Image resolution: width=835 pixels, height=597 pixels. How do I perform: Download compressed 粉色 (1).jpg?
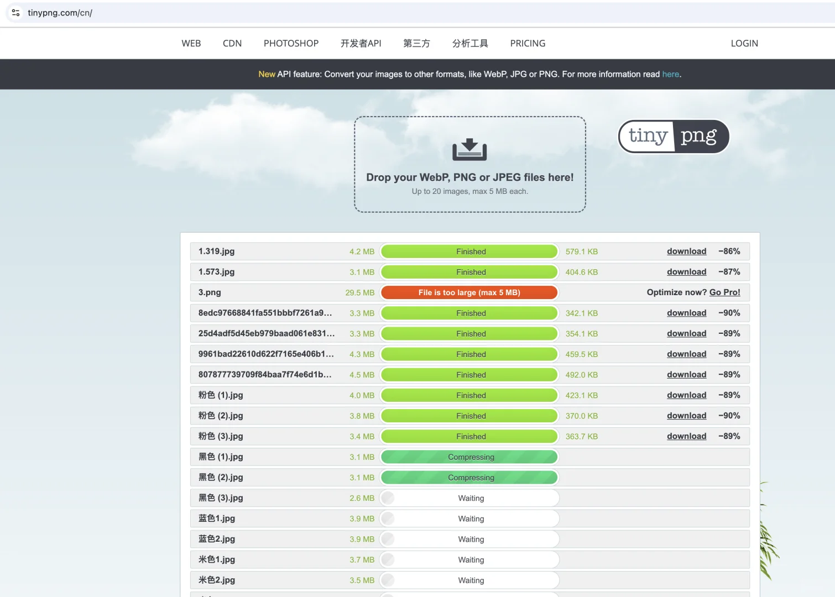pos(687,395)
